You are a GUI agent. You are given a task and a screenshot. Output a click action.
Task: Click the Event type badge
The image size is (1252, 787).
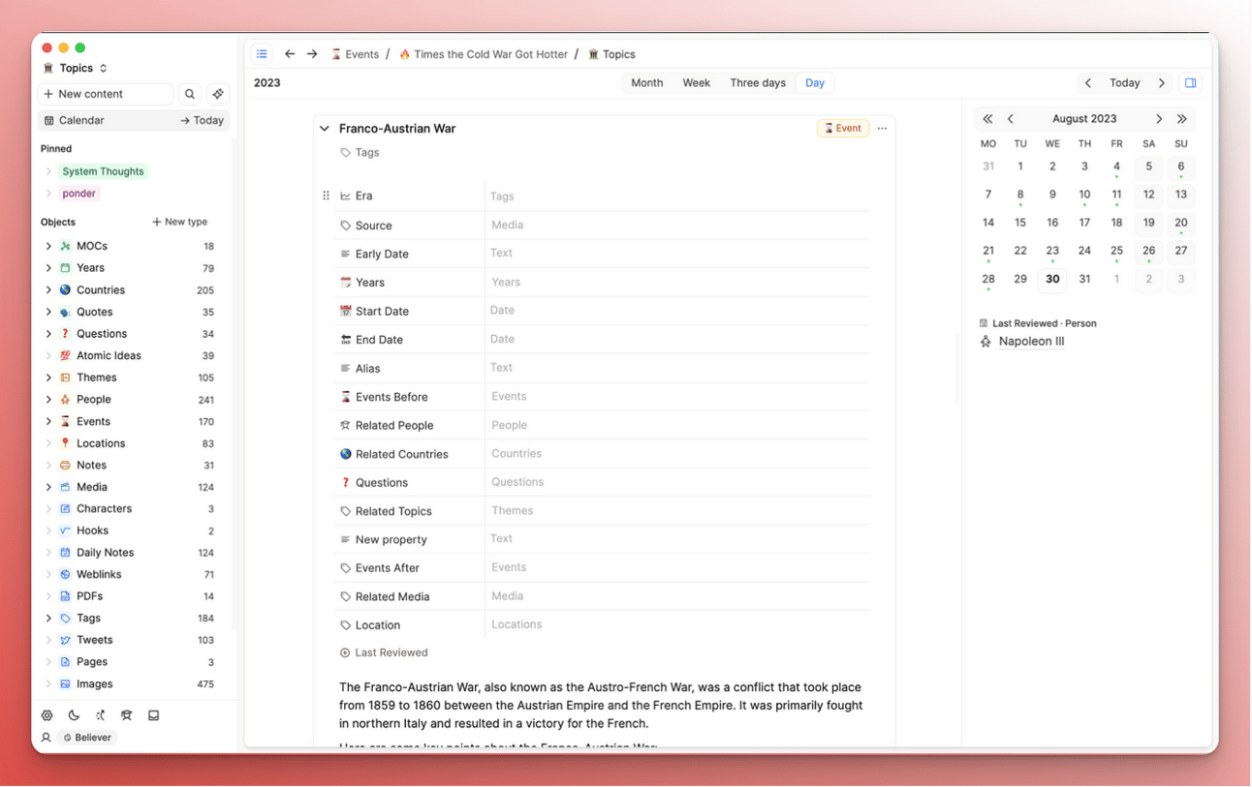843,129
